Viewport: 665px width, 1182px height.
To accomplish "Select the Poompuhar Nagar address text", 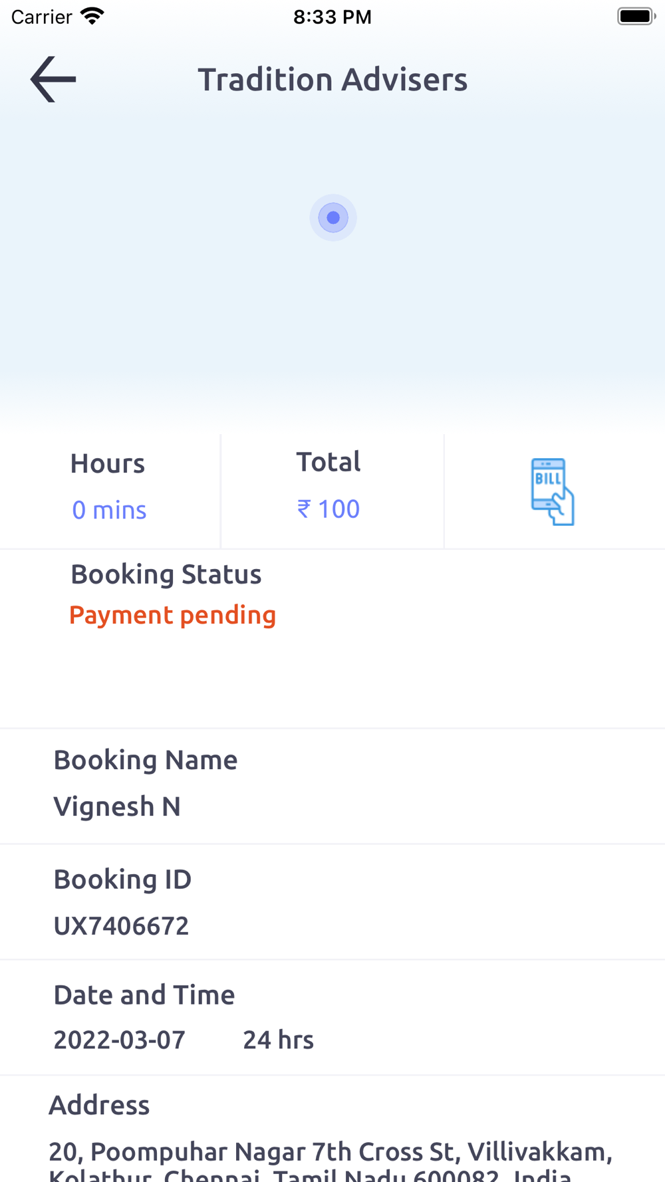I will pos(331,1161).
